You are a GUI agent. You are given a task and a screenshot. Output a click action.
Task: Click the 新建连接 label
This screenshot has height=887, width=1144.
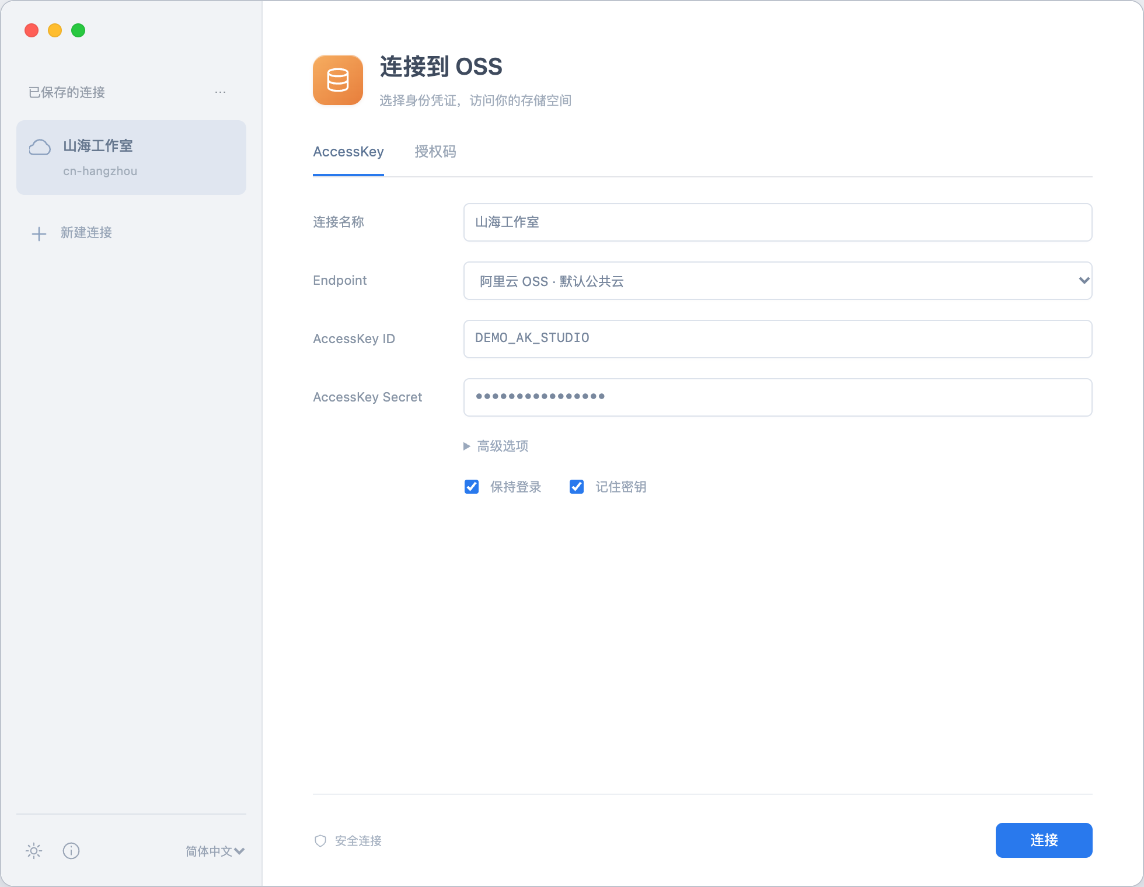[86, 232]
